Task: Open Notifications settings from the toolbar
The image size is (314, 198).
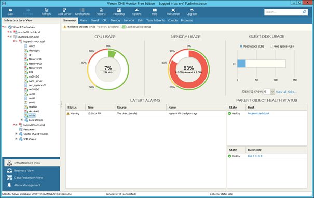Action: click(83, 12)
